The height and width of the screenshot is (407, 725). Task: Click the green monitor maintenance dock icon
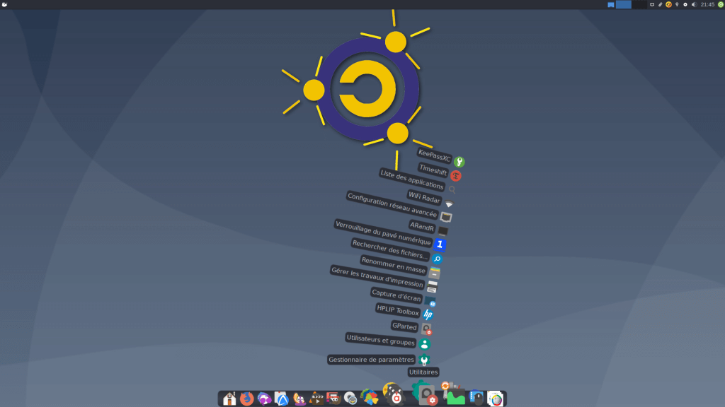click(453, 394)
